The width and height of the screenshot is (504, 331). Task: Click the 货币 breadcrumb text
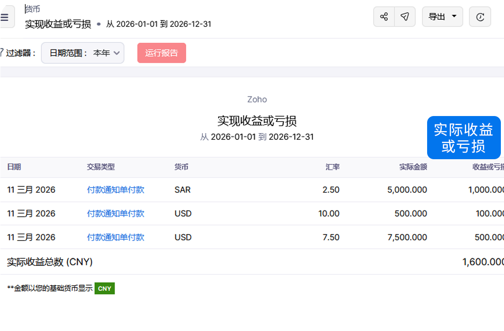[32, 9]
